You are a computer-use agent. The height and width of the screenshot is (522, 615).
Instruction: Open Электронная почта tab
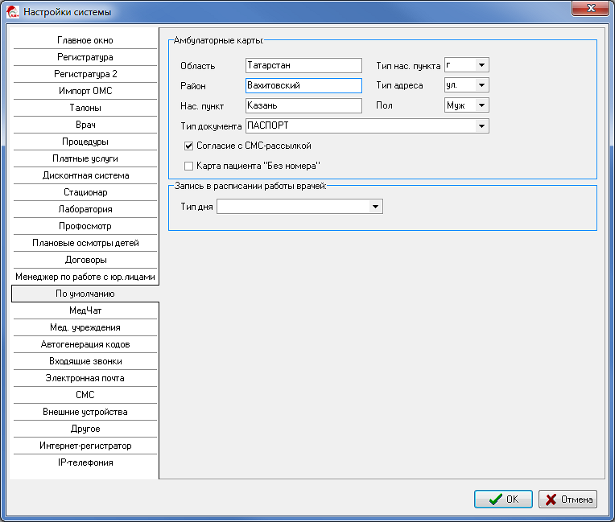(85, 378)
